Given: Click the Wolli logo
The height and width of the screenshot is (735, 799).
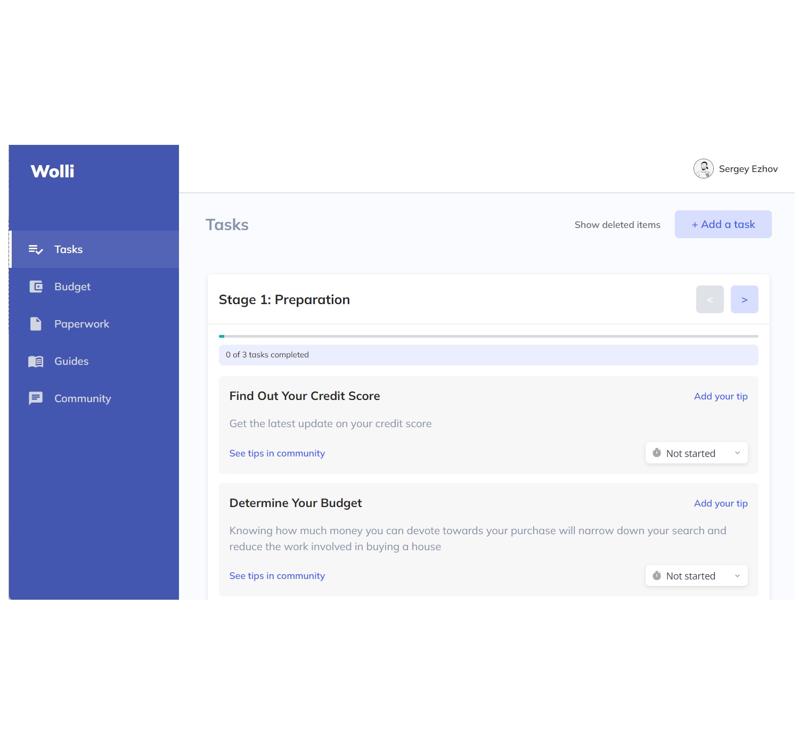Looking at the screenshot, I should 52,171.
